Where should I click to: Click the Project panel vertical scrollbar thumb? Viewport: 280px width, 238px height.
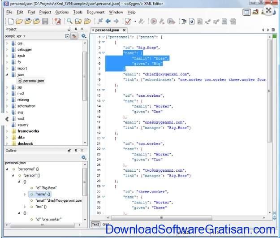(x=85, y=76)
